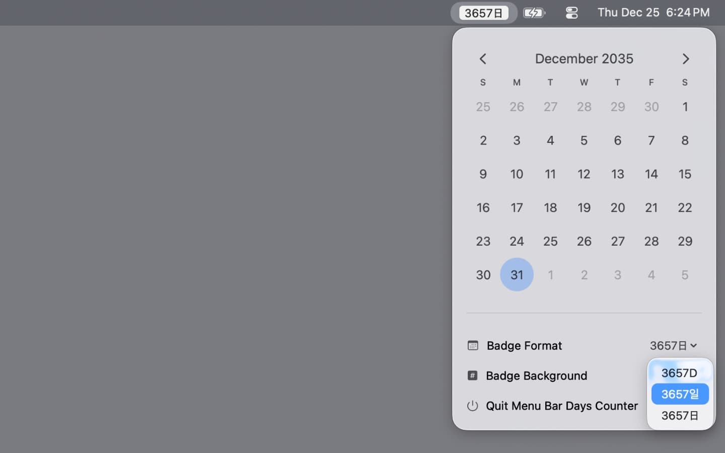Image resolution: width=725 pixels, height=453 pixels.
Task: Advance to next month with right chevron
Action: (685, 59)
